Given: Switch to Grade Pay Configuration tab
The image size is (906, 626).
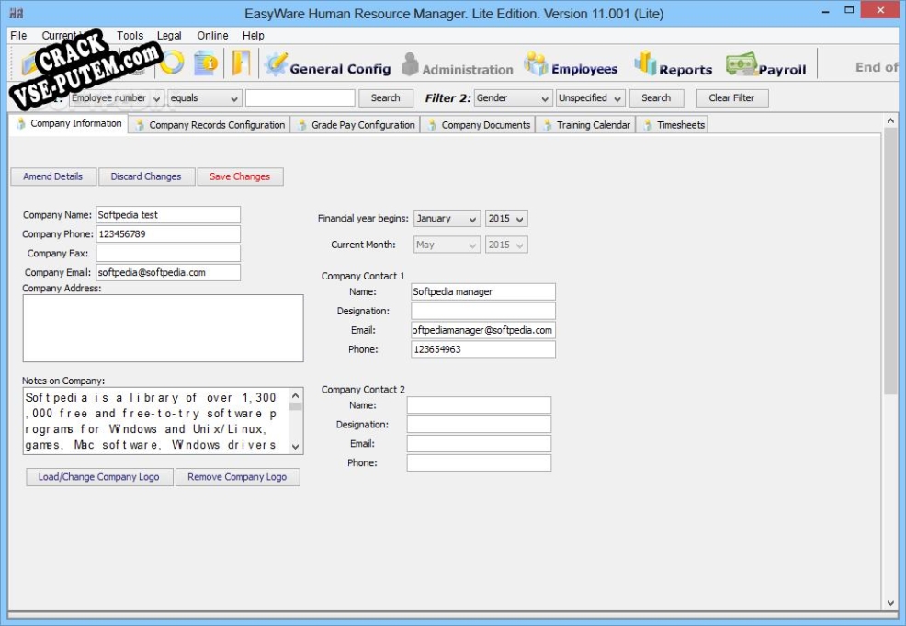Looking at the screenshot, I should click(x=356, y=125).
